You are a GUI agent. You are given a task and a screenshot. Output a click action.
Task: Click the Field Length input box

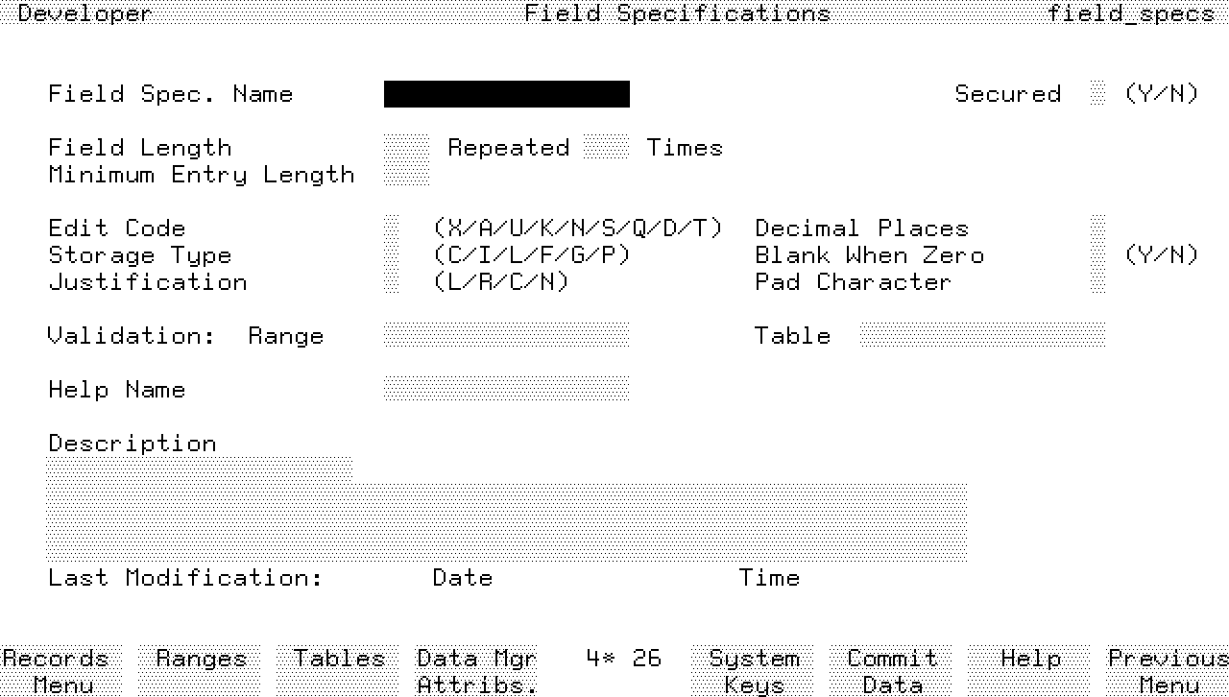[406, 148]
